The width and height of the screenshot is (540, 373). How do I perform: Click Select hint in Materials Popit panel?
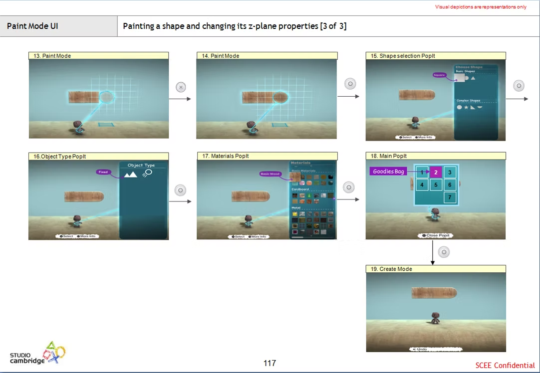(238, 236)
